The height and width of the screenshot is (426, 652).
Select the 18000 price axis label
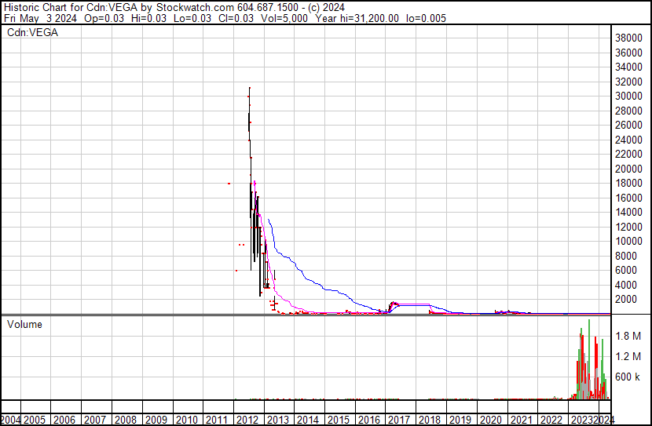pos(631,183)
